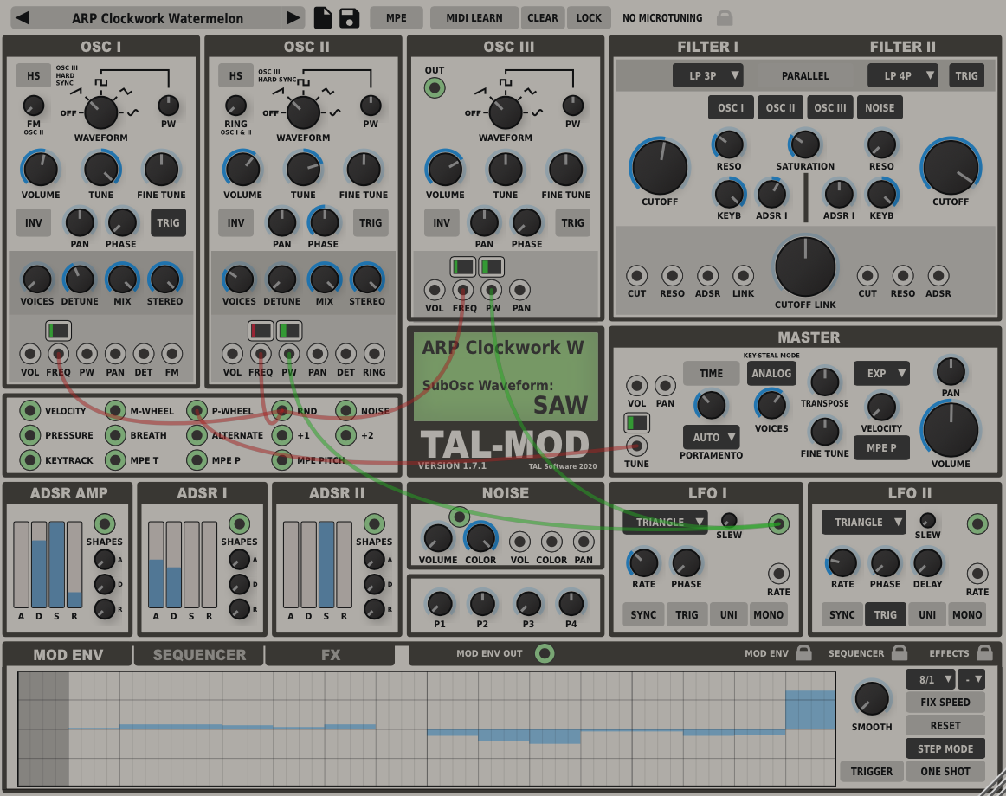Switch to the SEQUENCER tab
Viewport: 1006px width, 796px height.
tap(198, 655)
